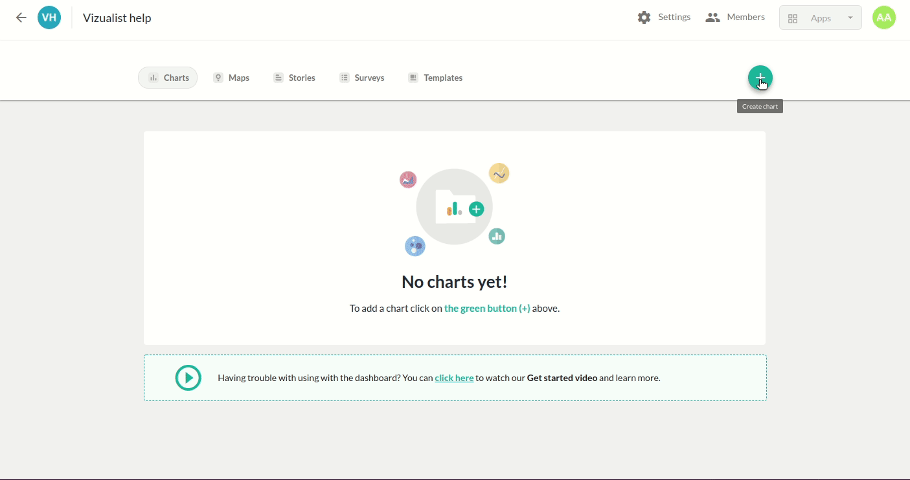
Task: Click the folder illustration with the plus
Action: coord(455,207)
